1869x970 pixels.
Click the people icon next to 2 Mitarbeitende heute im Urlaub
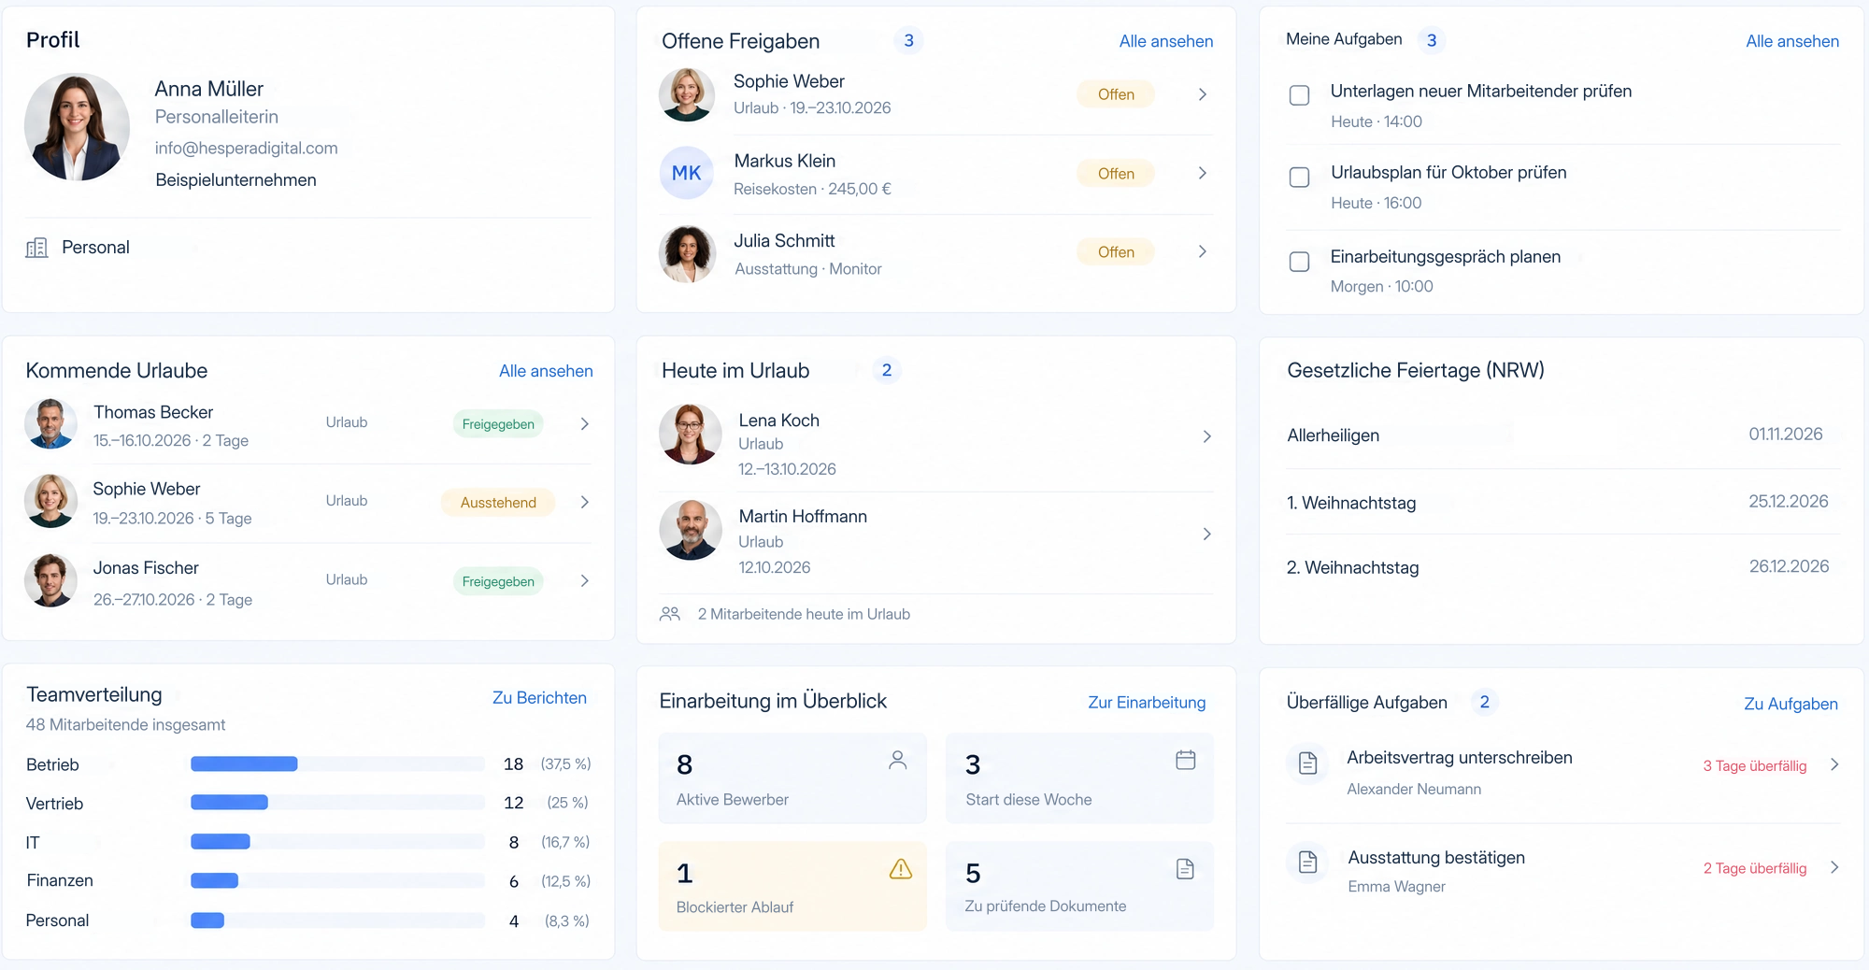670,614
